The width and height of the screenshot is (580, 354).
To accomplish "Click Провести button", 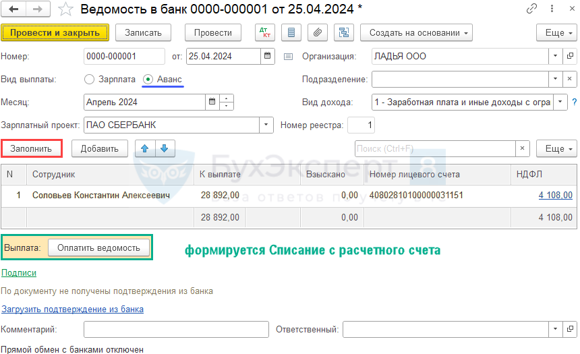I will (x=213, y=32).
